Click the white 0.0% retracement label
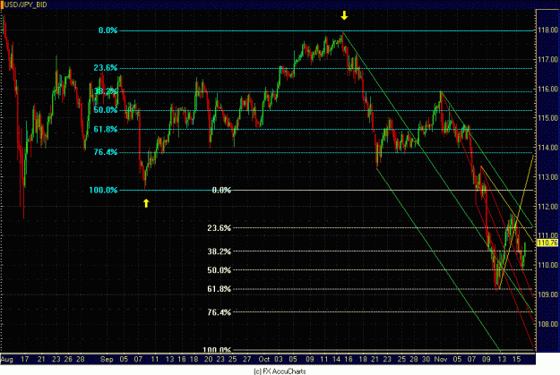The width and height of the screenshot is (560, 375). [221, 190]
